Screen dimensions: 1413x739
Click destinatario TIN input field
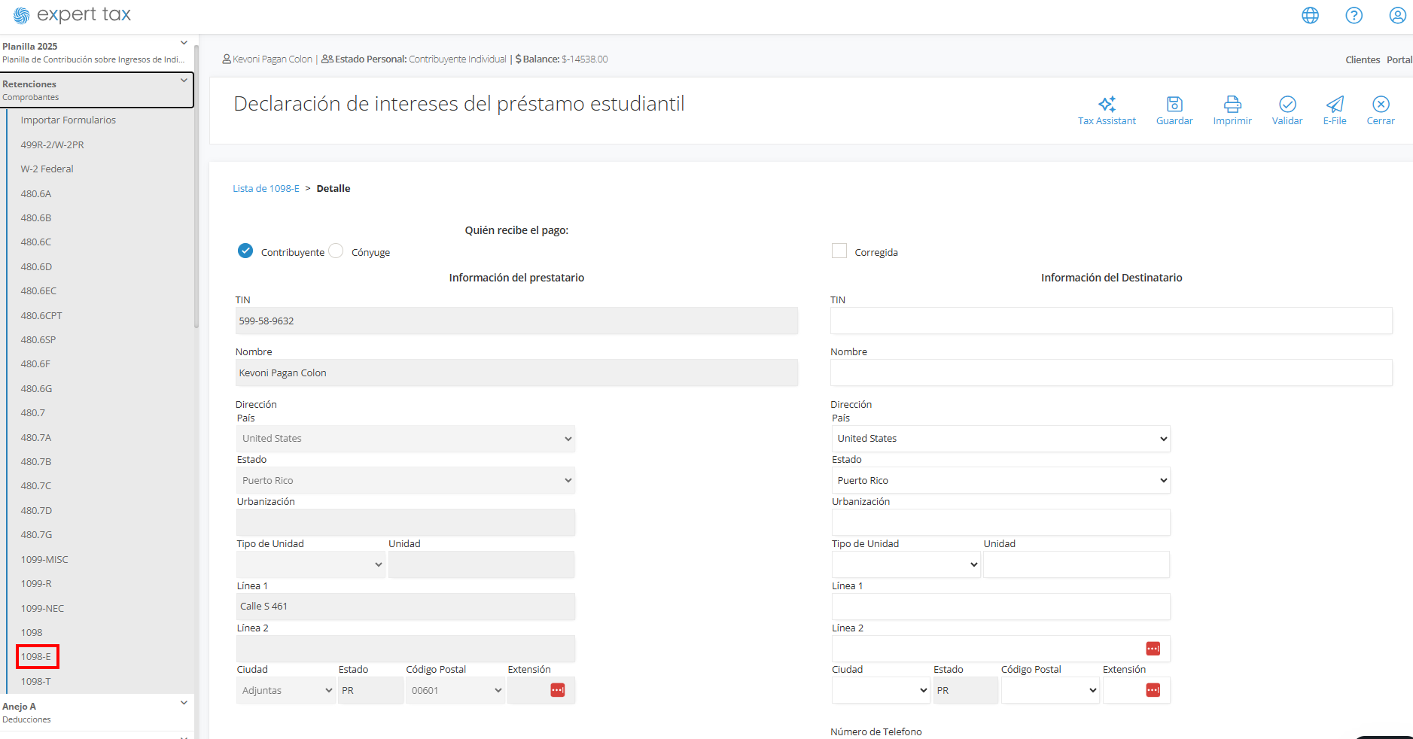[1111, 321]
